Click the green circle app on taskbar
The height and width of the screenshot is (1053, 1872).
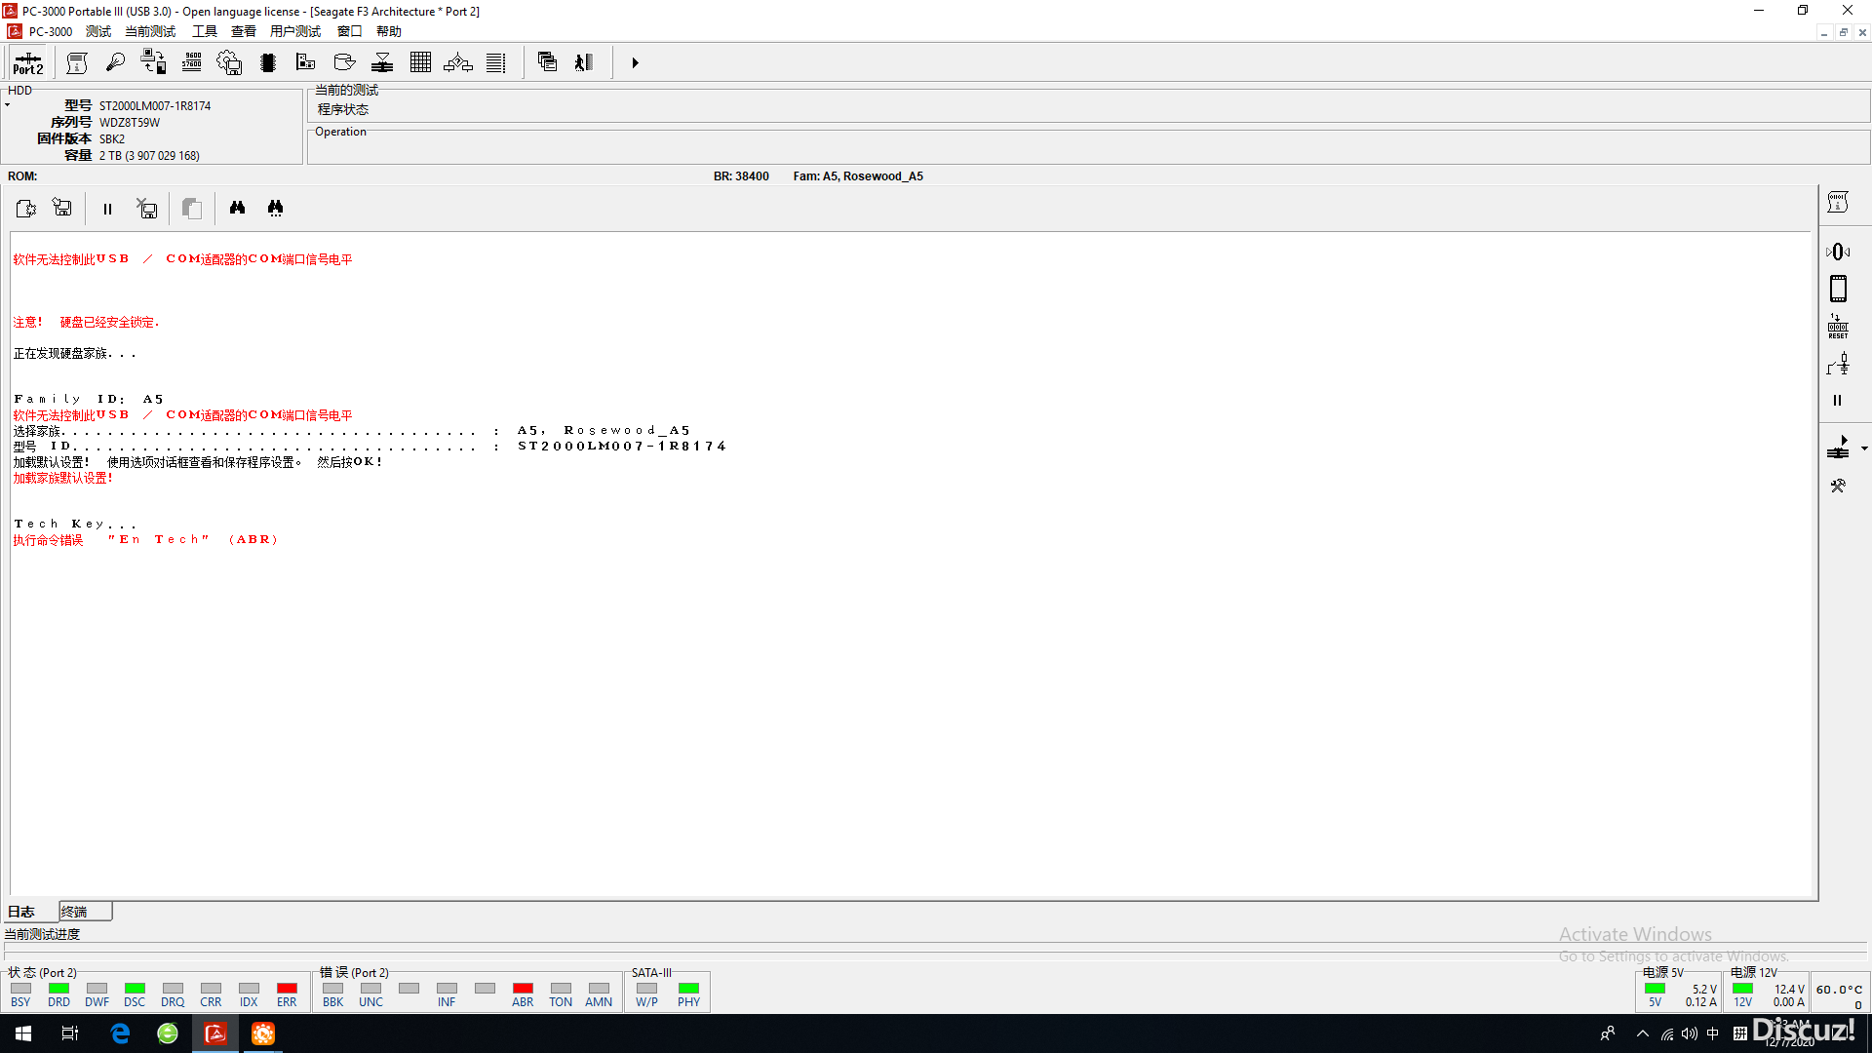[x=168, y=1033]
